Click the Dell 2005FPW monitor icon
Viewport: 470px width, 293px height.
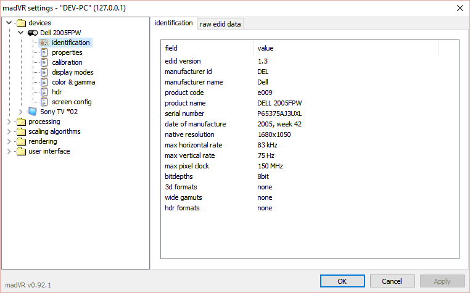[33, 33]
